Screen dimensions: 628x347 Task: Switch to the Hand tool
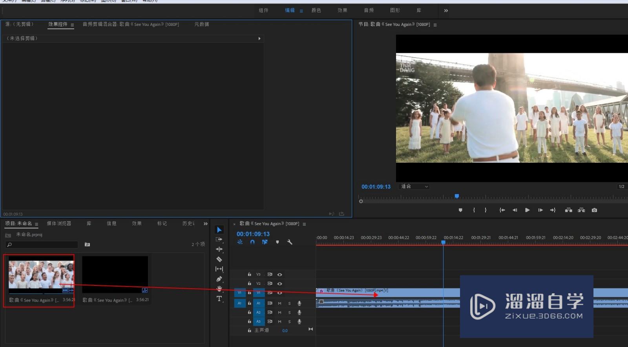[x=219, y=289]
